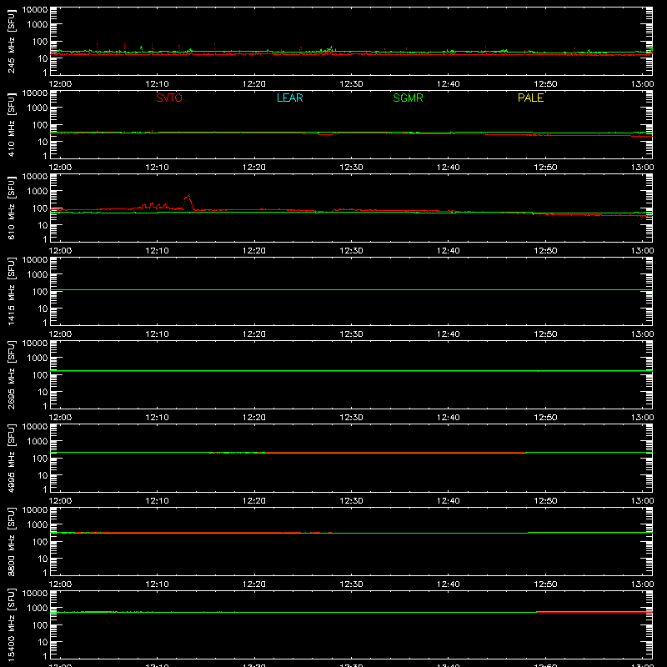Click the 1000 tick label of the 410 MHz plot
This screenshot has height=667, width=667.
point(38,108)
